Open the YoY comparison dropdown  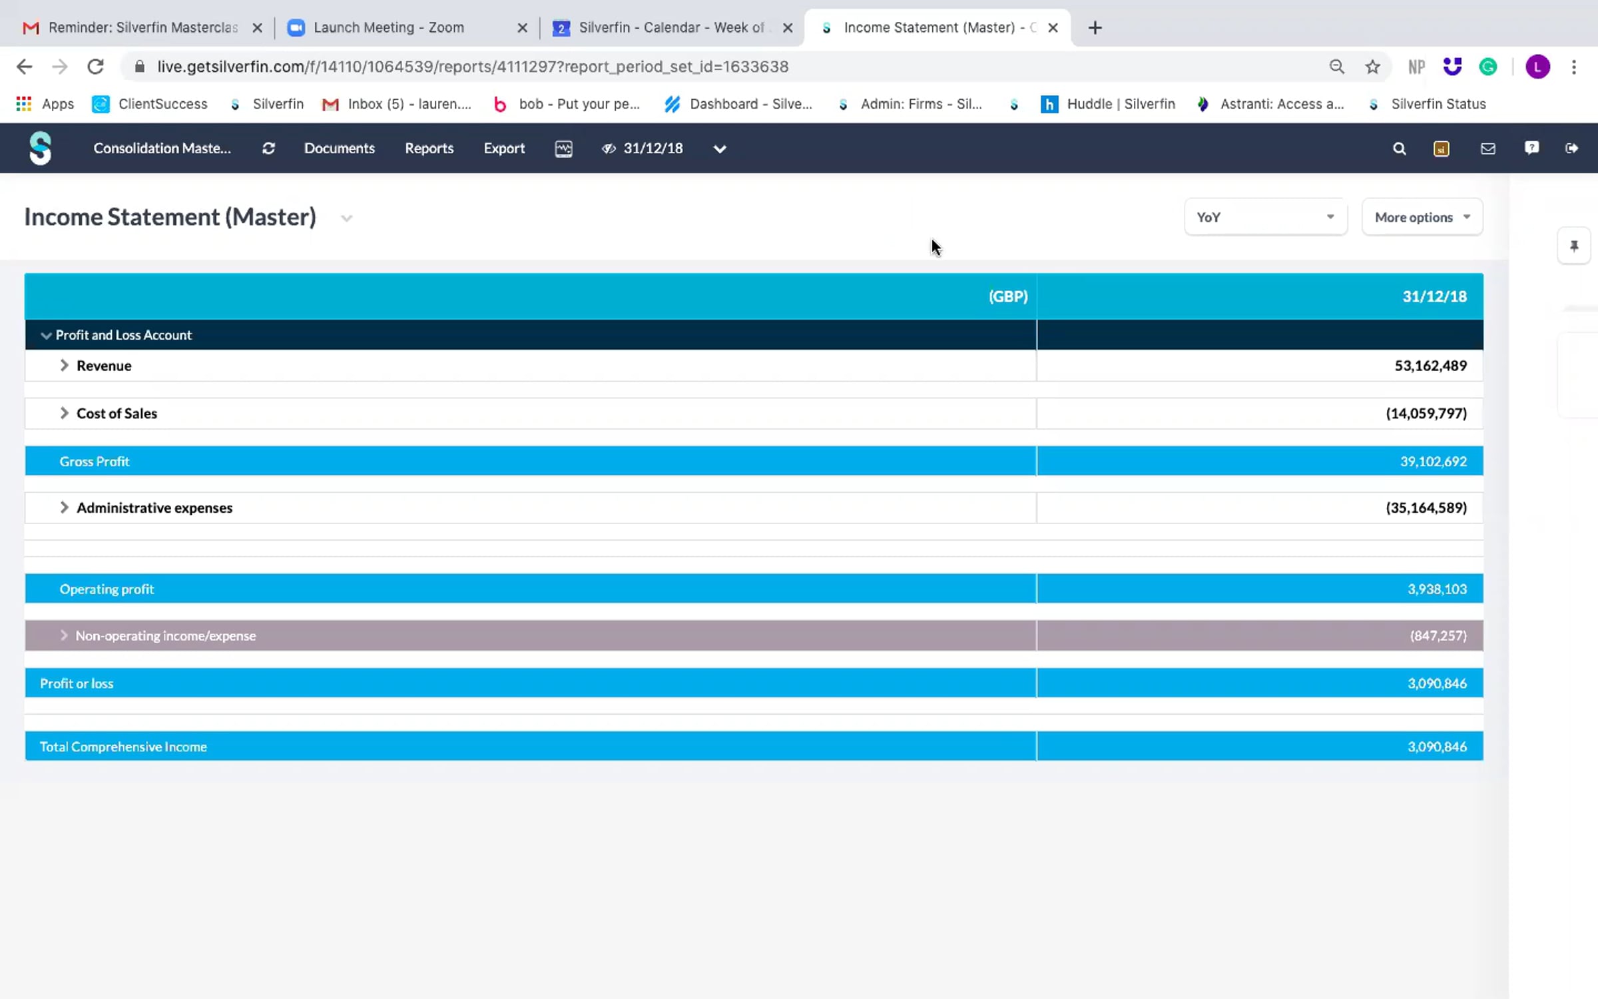click(x=1265, y=217)
